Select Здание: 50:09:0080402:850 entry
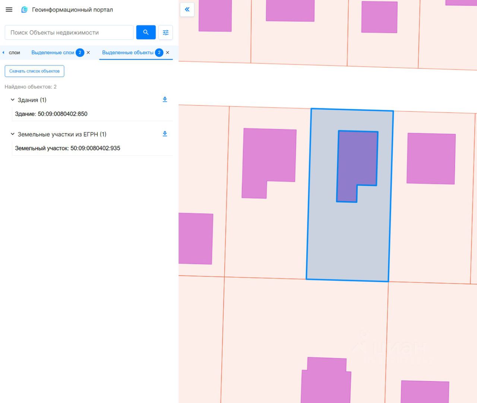477x403 pixels. tap(51, 114)
